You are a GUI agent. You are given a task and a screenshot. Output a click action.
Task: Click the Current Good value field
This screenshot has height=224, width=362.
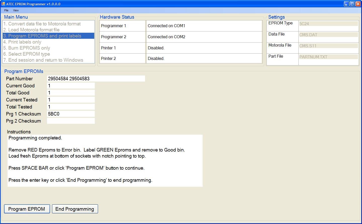71,86
